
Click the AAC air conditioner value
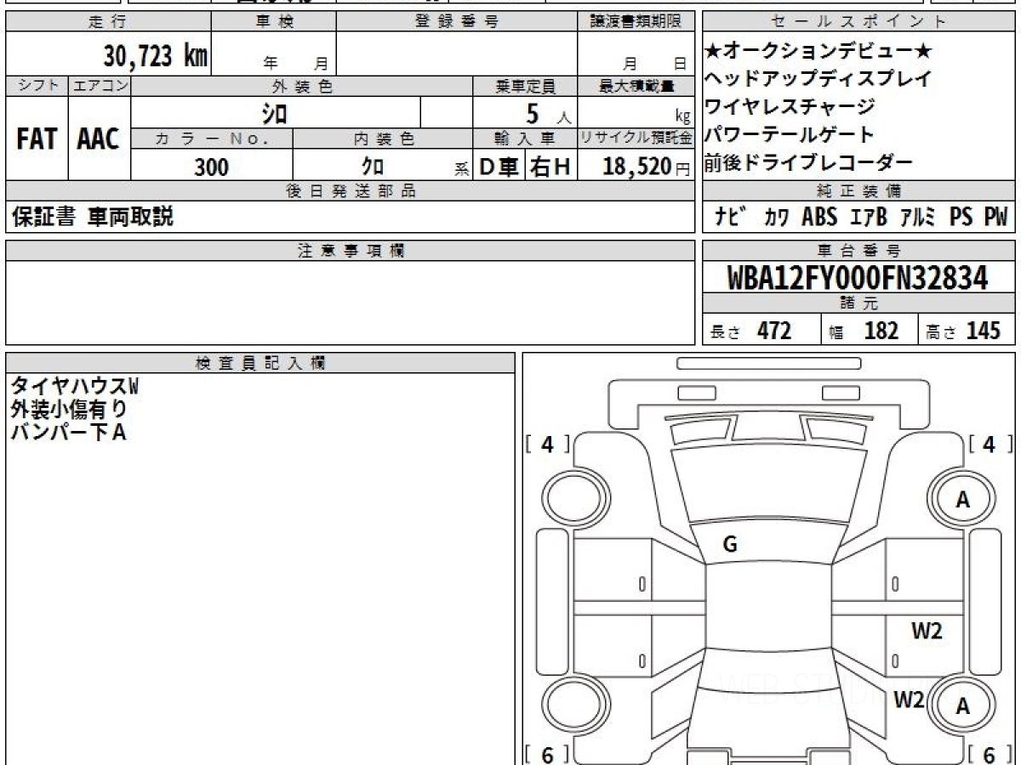pos(99,139)
